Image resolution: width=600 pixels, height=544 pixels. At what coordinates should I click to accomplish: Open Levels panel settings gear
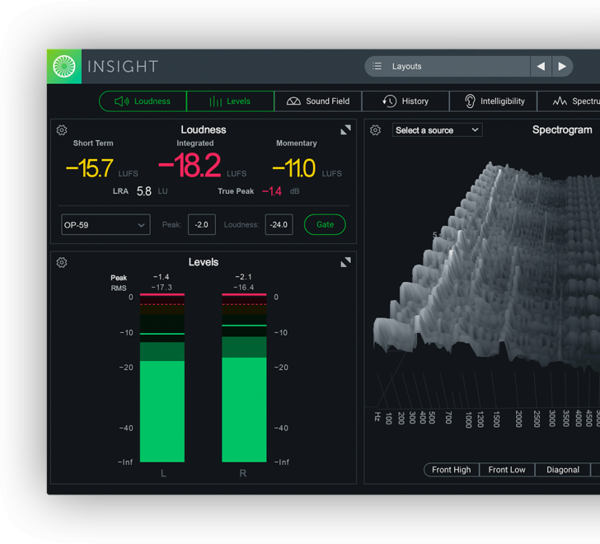click(x=62, y=262)
